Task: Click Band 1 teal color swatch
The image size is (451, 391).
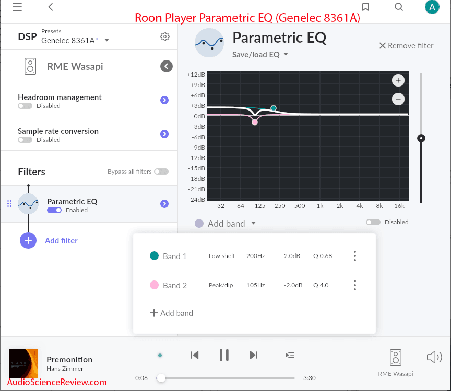Action: (154, 255)
